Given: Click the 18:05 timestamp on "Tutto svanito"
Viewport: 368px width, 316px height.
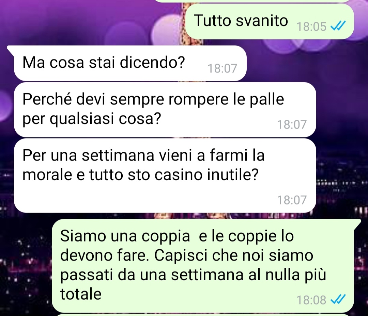Looking at the screenshot, I should (311, 27).
